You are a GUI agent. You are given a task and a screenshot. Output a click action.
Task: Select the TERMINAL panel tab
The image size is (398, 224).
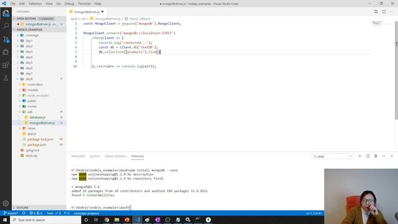point(137,156)
